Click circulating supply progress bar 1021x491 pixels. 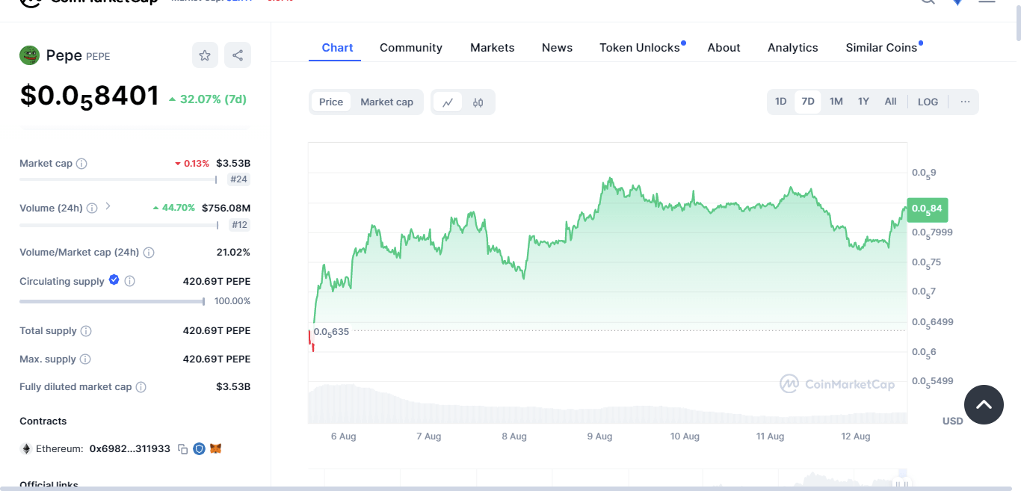point(112,301)
